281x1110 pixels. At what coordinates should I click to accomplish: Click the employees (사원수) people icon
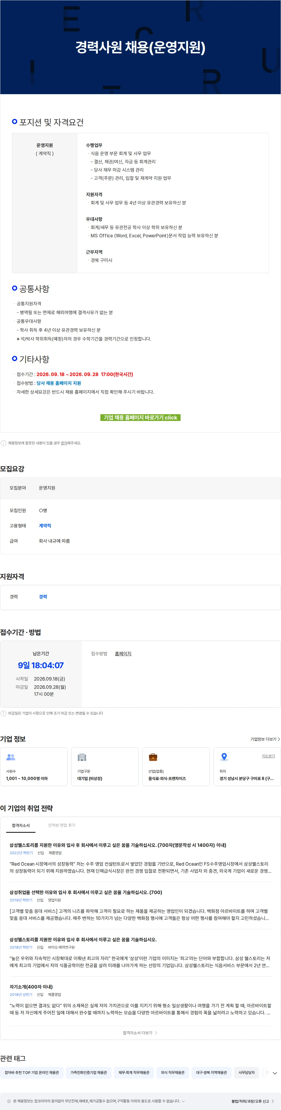pyautogui.click(x=11, y=757)
